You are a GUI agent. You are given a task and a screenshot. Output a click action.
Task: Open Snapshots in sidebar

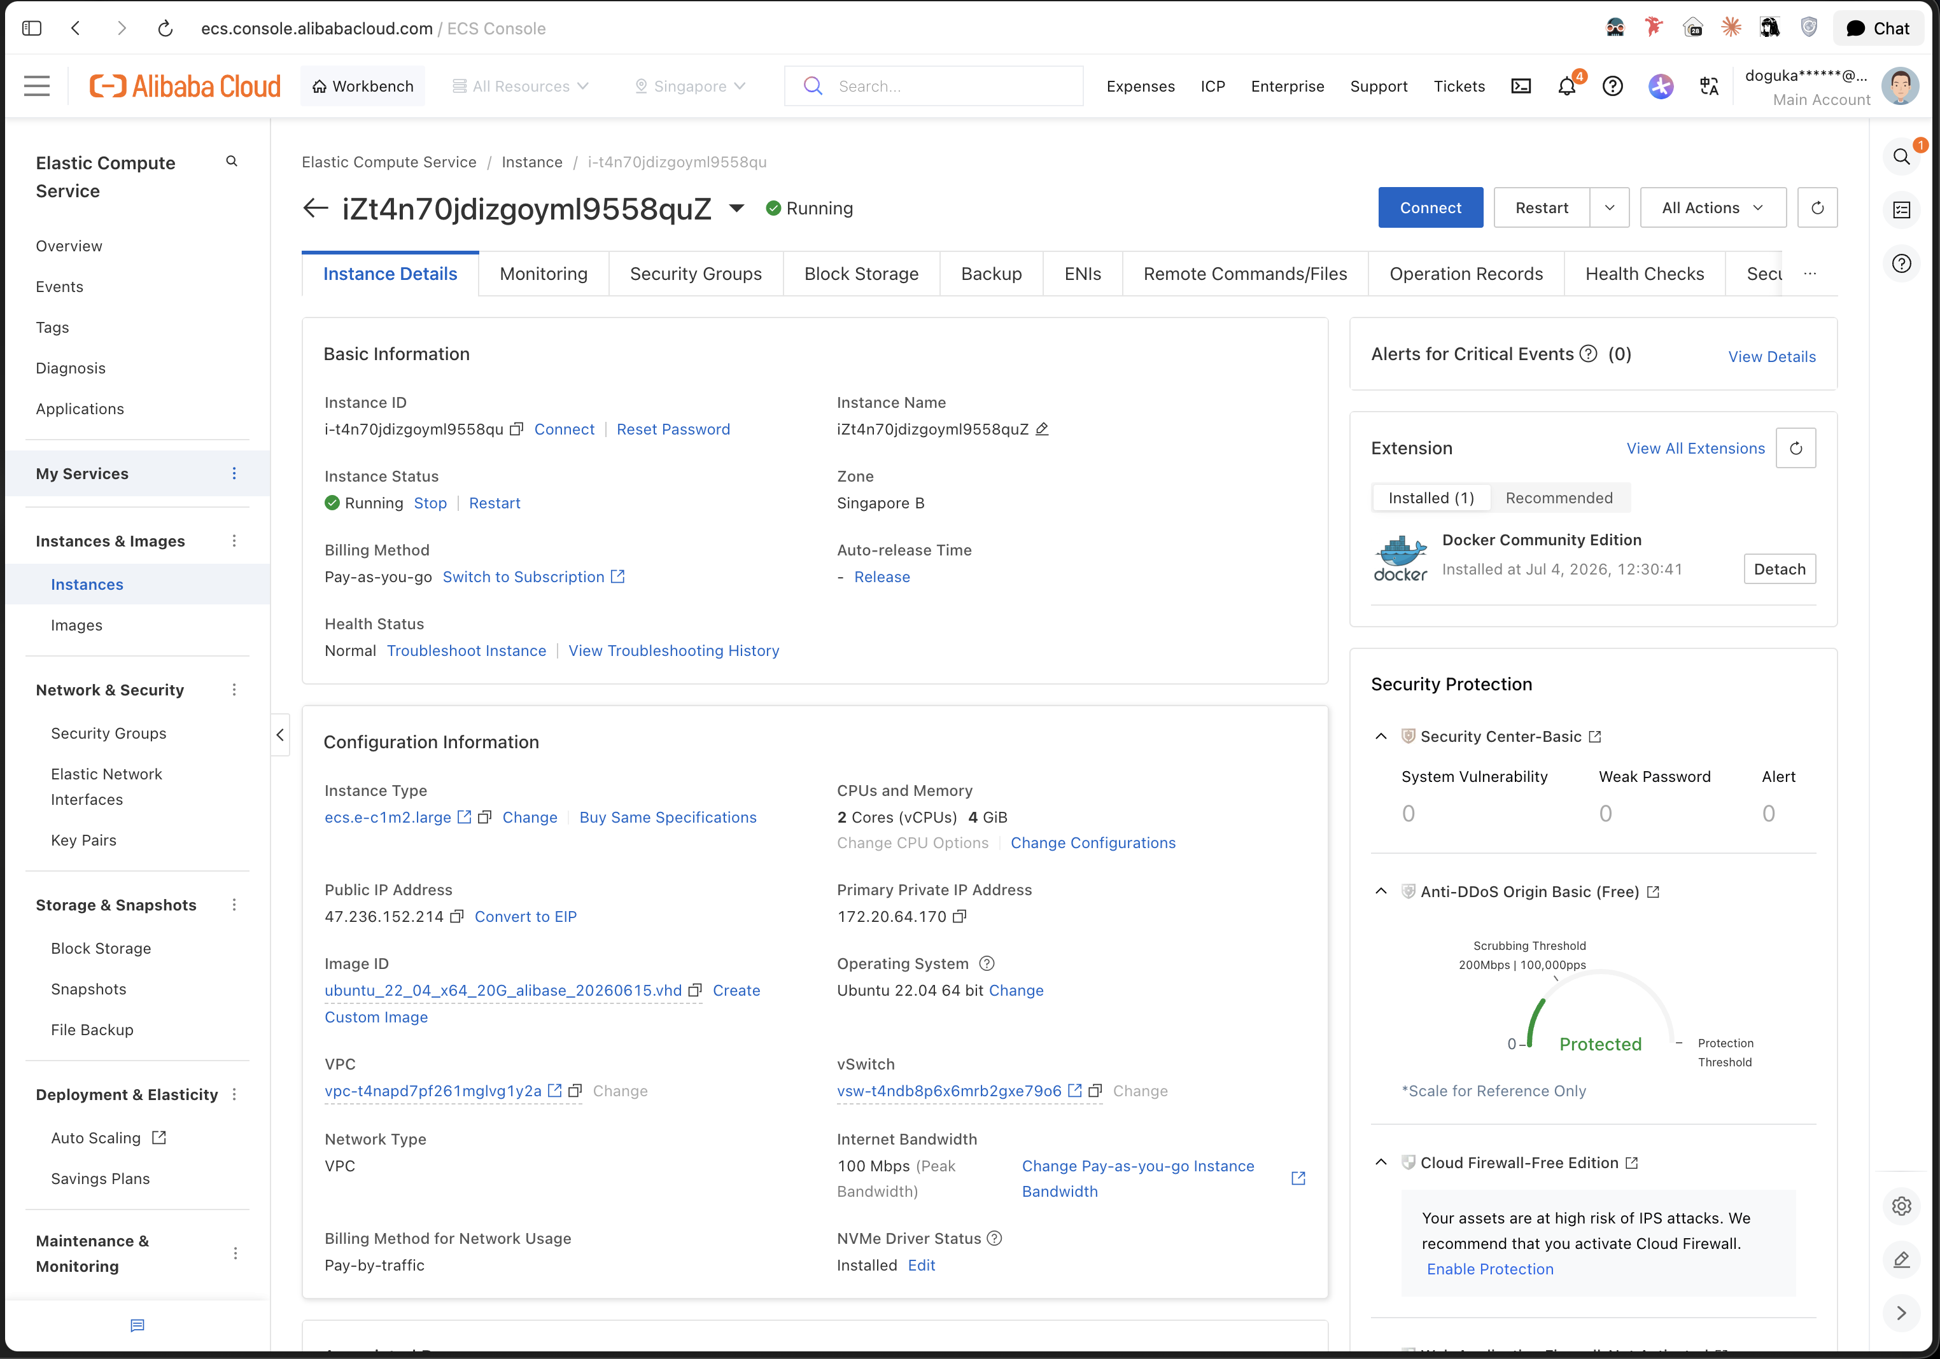coord(88,989)
